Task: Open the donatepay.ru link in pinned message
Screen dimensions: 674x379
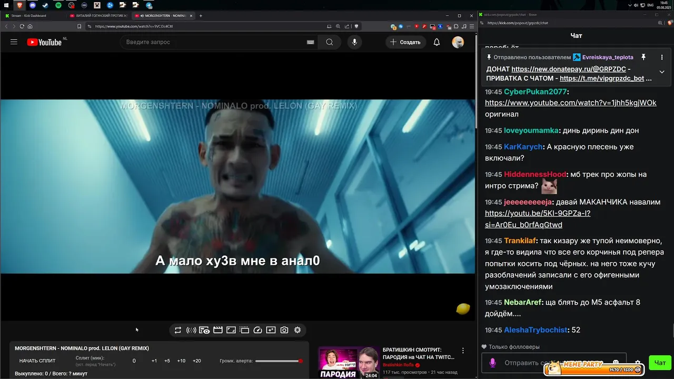Action: [569, 69]
